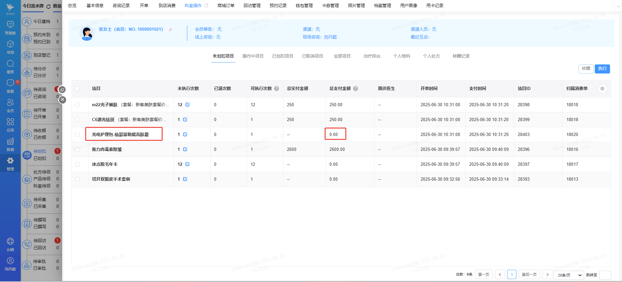622x282 pixels.
Task: Click the table column settings gear icon
Action: pos(602,89)
